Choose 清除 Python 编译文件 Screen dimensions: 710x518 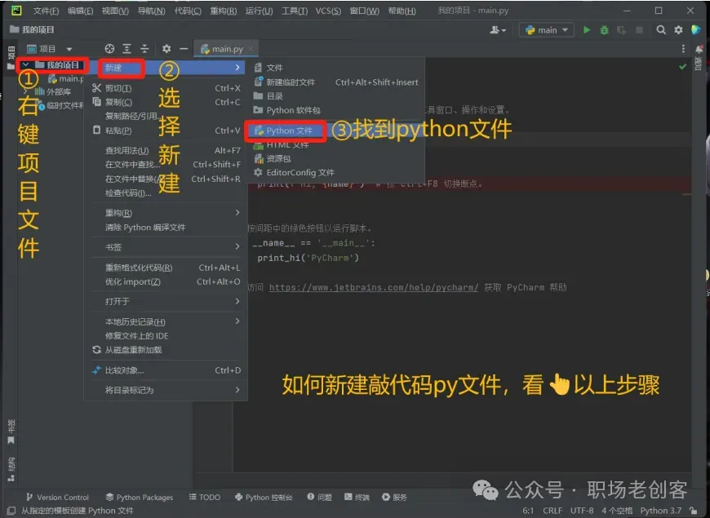point(166,228)
